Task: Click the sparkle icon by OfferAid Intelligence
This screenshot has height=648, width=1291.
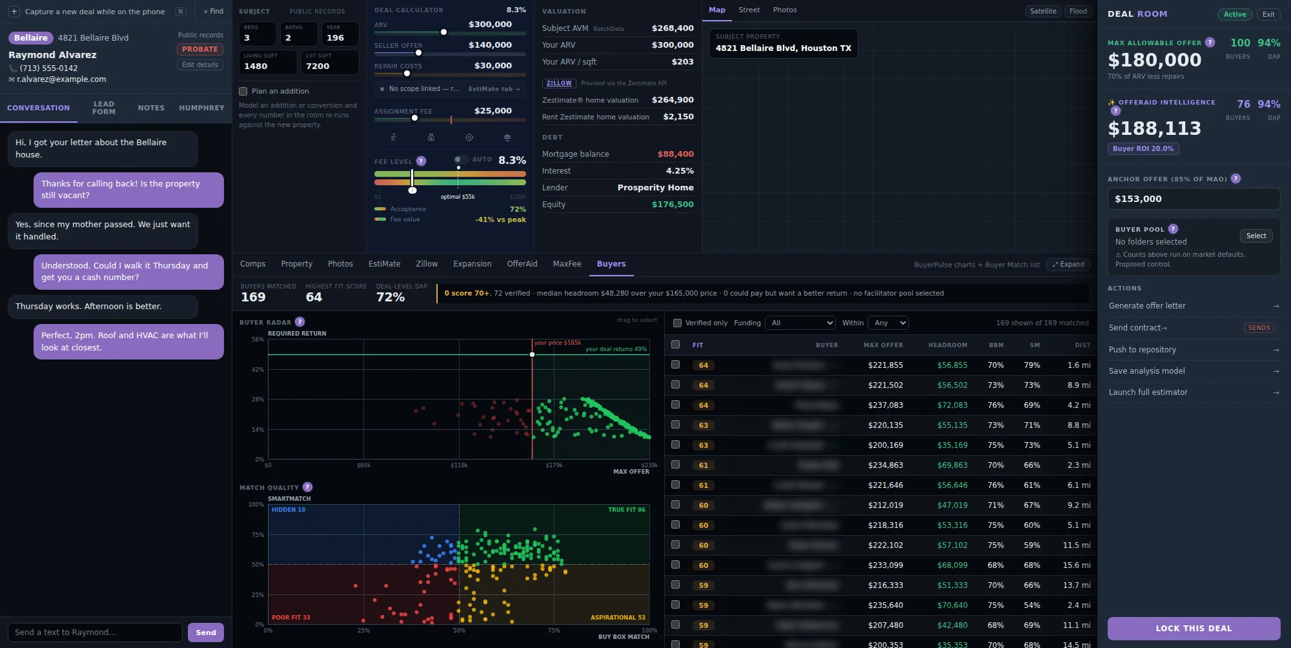Action: 1112,103
